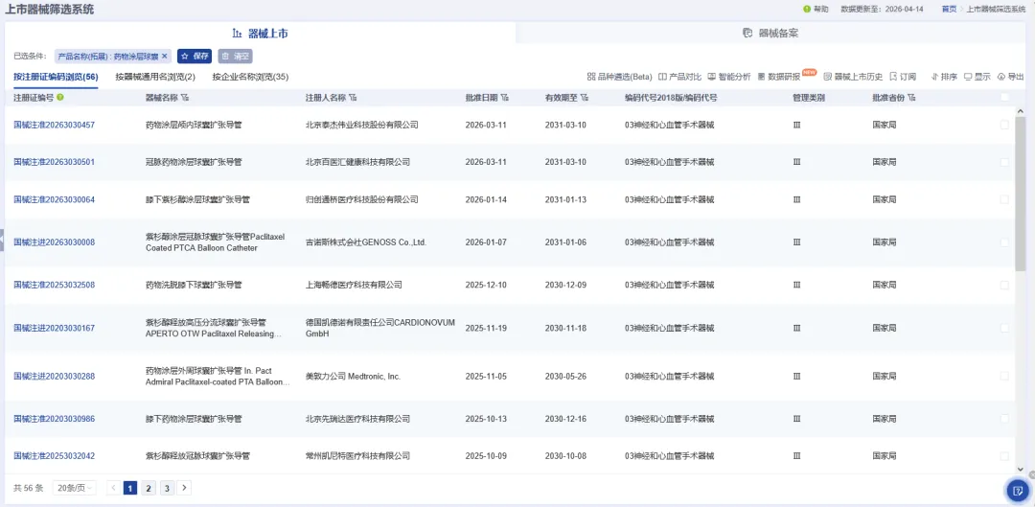Screen dimensions: 1035x507
Task: Select checkbox for 国械注进20263030008 row
Action: coord(1004,242)
